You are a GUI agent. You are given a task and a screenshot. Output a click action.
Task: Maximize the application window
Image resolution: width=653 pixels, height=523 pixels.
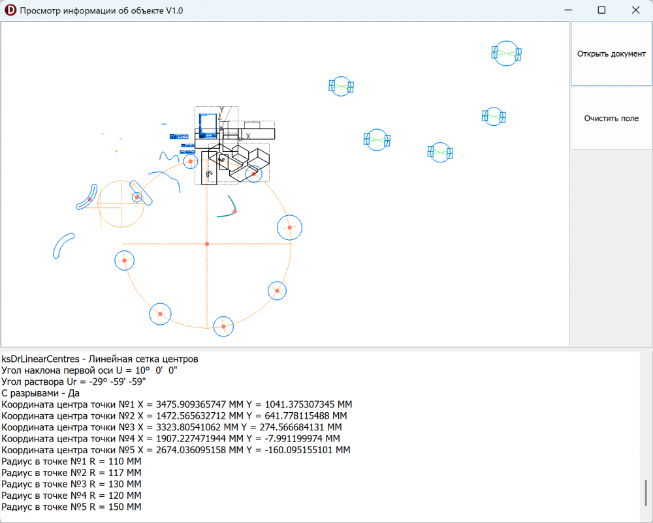pyautogui.click(x=601, y=10)
